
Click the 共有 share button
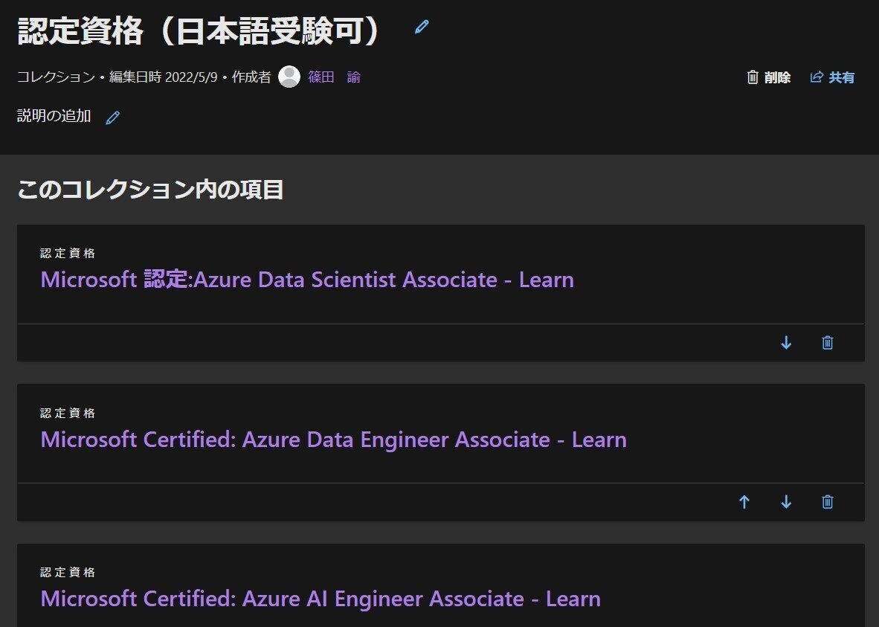(x=832, y=77)
